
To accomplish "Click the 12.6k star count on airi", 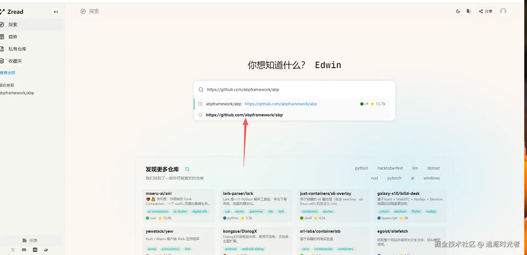I will [x=165, y=218].
